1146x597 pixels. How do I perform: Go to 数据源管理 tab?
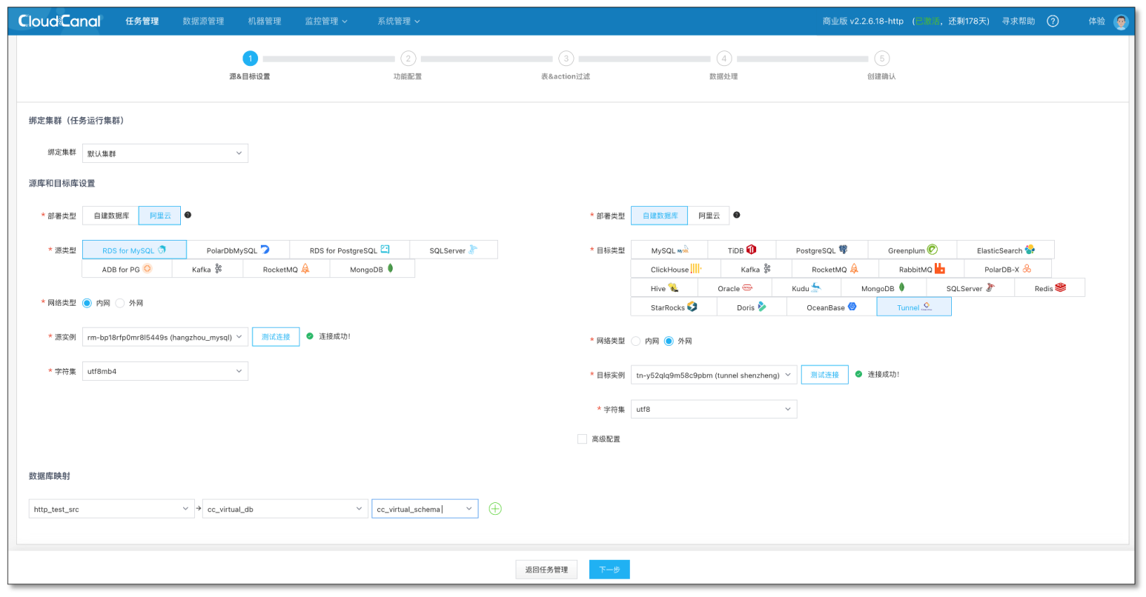tap(203, 21)
